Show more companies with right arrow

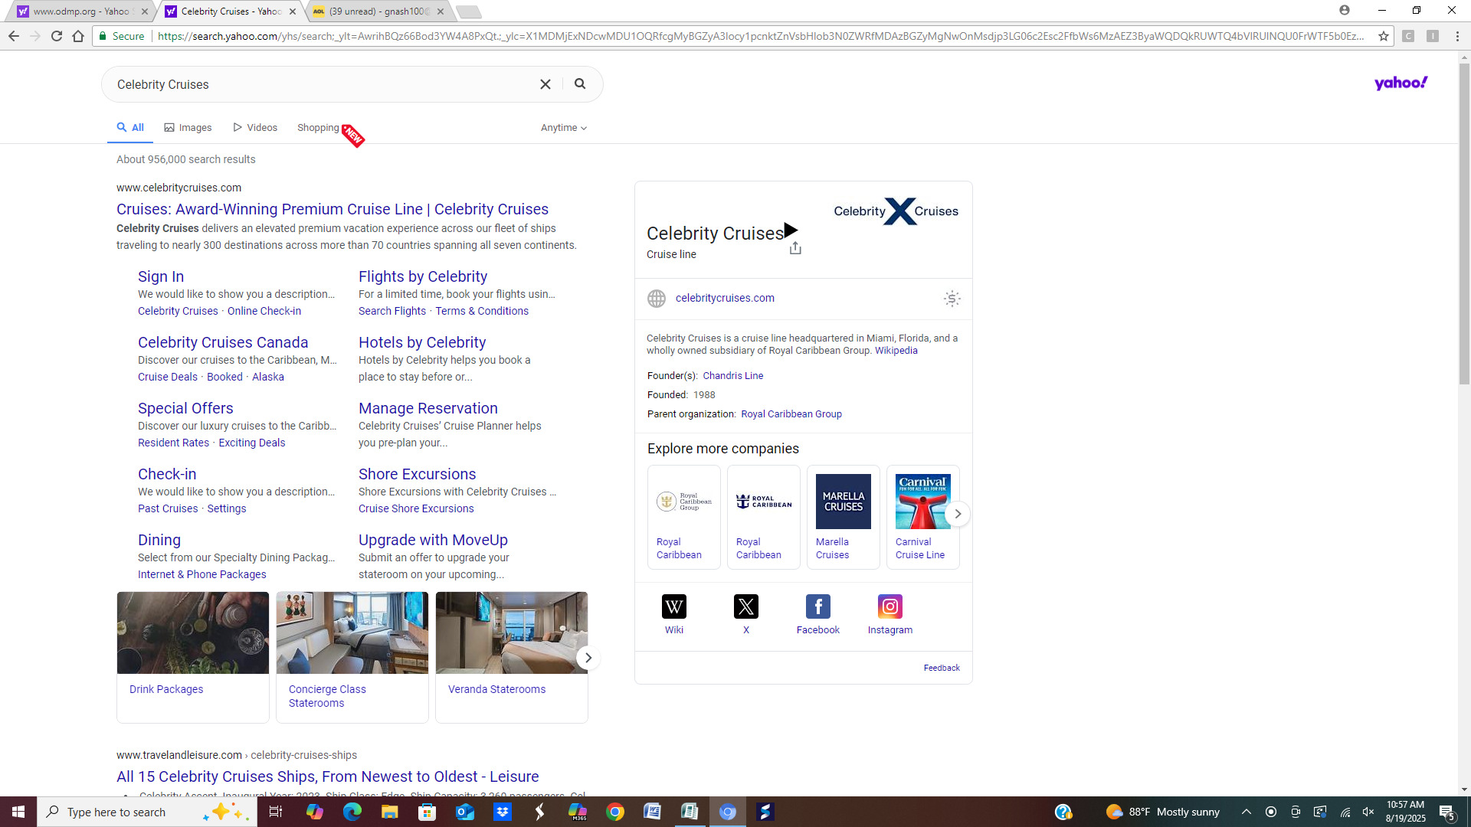pyautogui.click(x=958, y=514)
